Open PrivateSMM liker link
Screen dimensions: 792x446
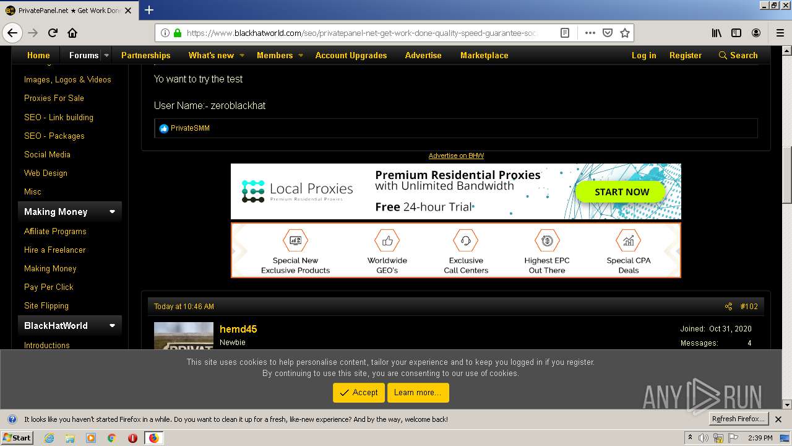pyautogui.click(x=190, y=128)
